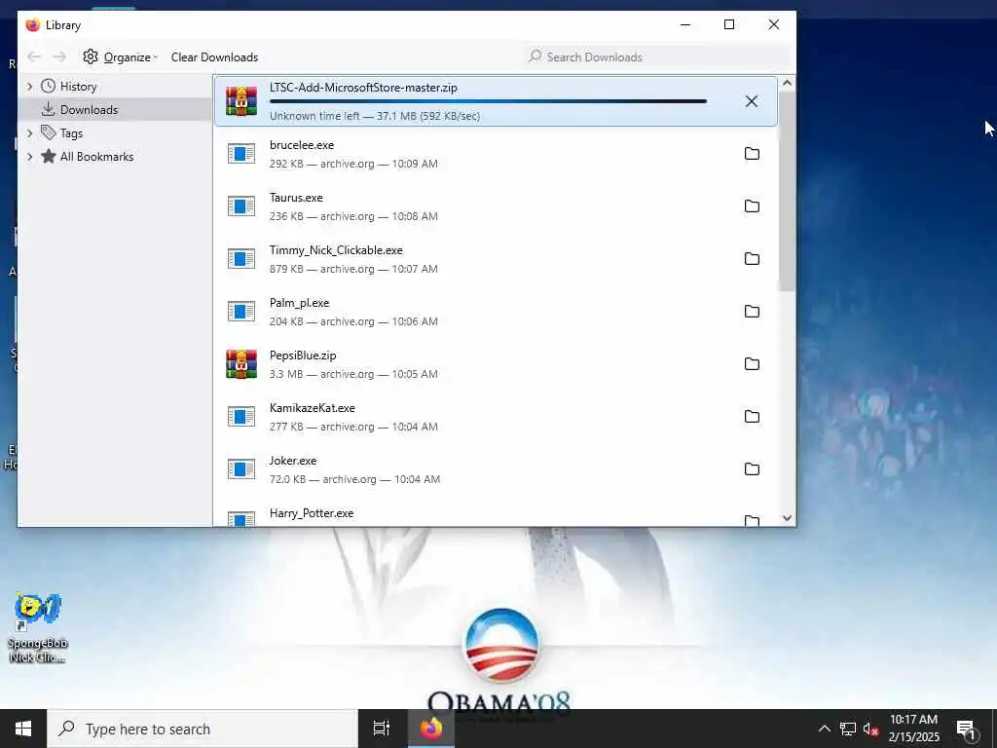Screen dimensions: 997x748
Task: Open the Organize menu
Action: tap(120, 57)
